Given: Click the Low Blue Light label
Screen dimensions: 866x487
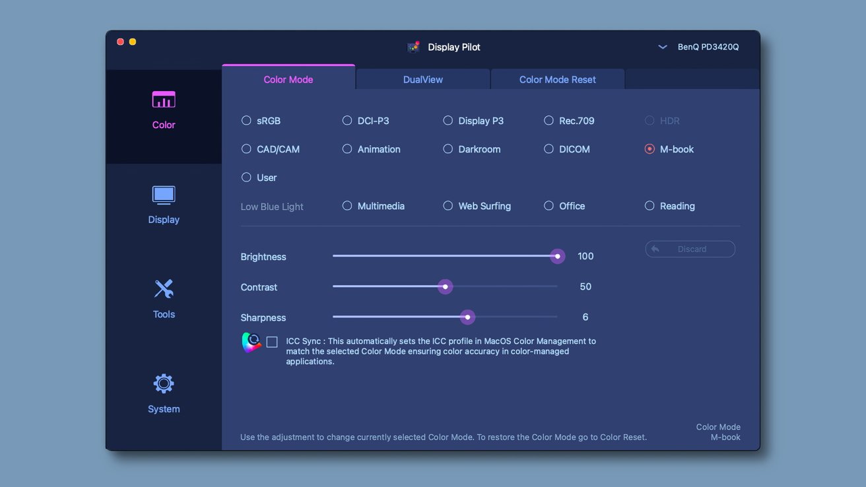Looking at the screenshot, I should [272, 207].
